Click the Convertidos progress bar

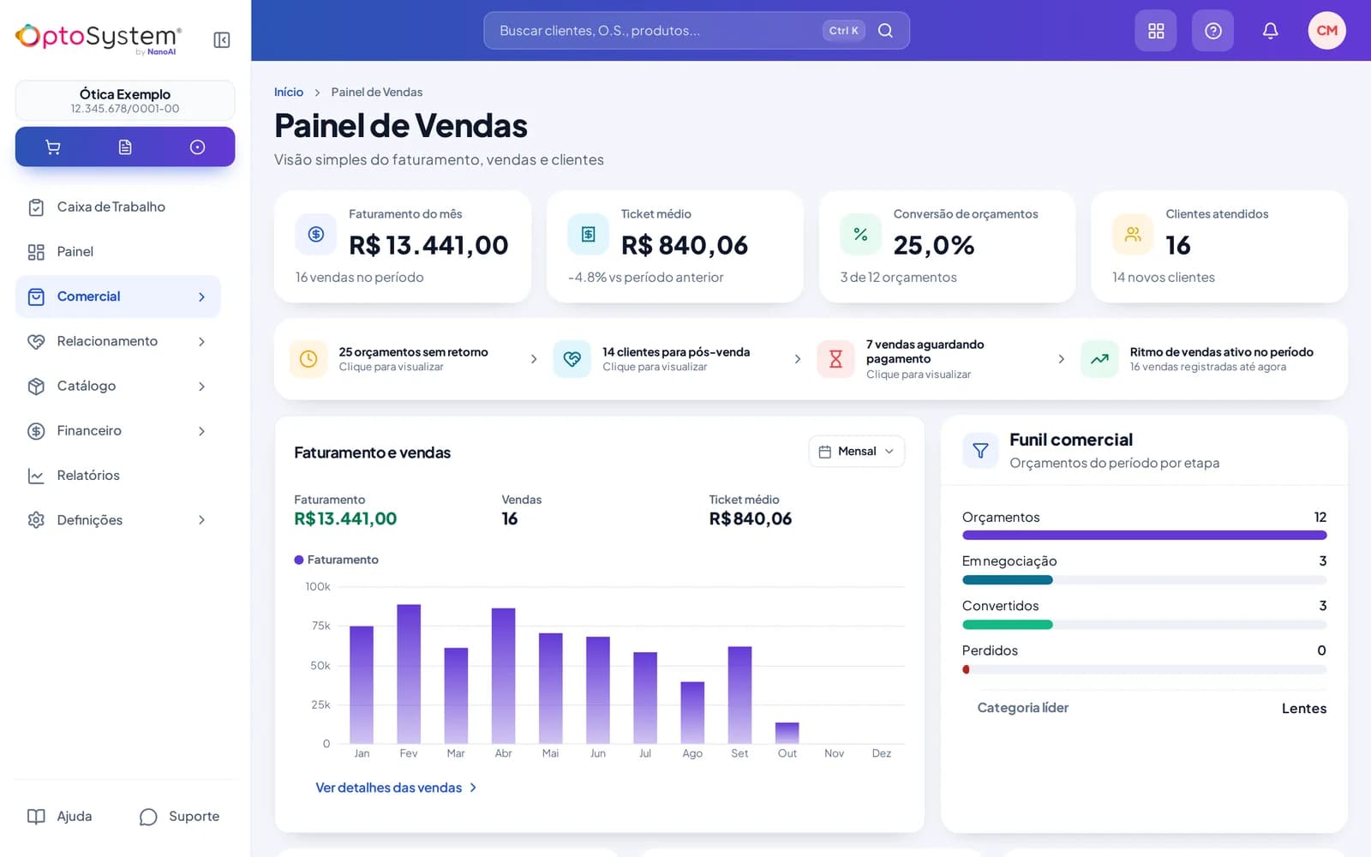pos(1144,625)
